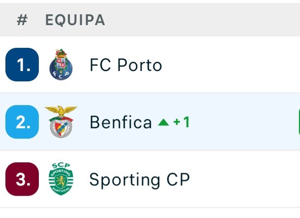
Task: Click green up arrow beside Benfica
Action: [x=163, y=122]
